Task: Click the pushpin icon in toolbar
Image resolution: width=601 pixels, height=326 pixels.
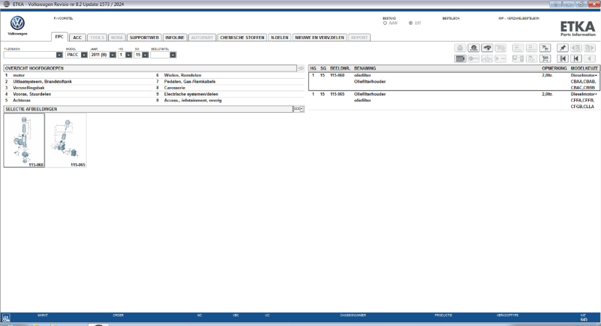Action: click(x=563, y=48)
